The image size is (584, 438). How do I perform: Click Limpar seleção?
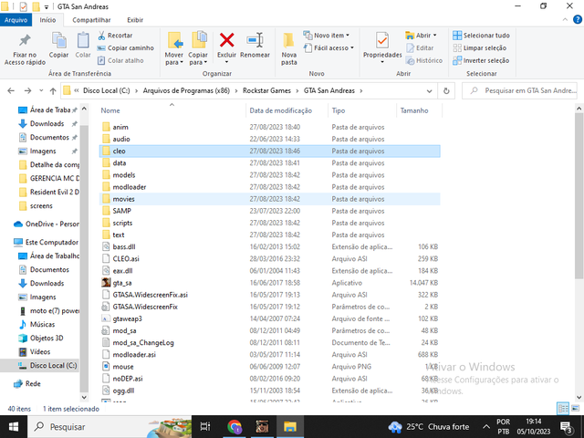[480, 48]
